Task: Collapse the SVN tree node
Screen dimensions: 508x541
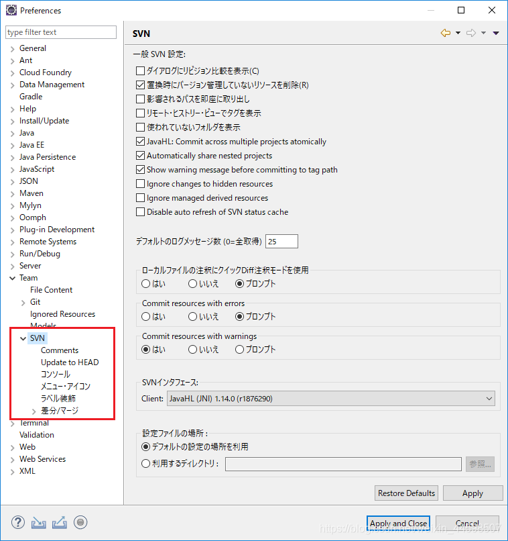Action: (x=23, y=338)
